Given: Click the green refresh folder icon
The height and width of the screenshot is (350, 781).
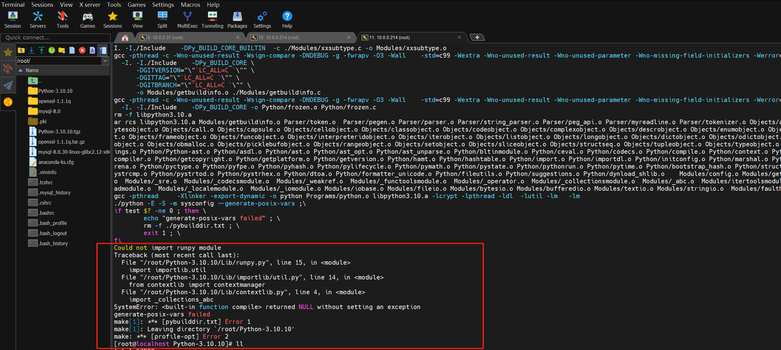Looking at the screenshot, I should pos(51,50).
